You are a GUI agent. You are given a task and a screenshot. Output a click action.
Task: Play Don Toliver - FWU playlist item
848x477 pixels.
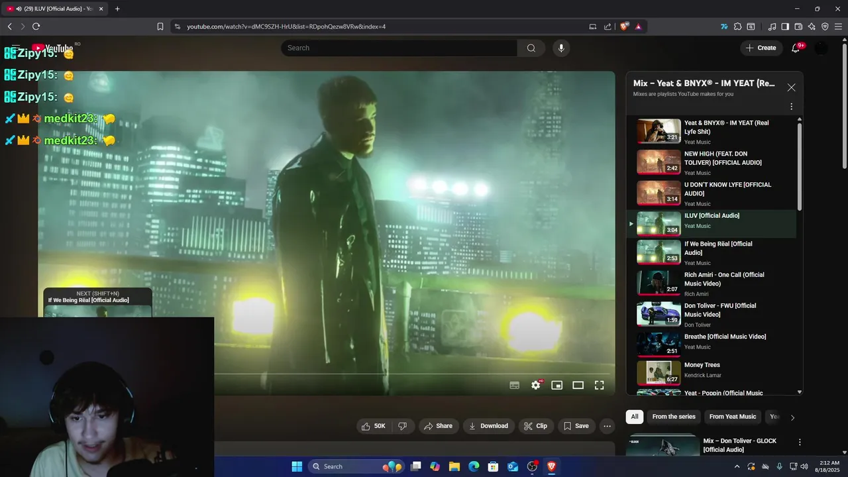[x=711, y=315]
